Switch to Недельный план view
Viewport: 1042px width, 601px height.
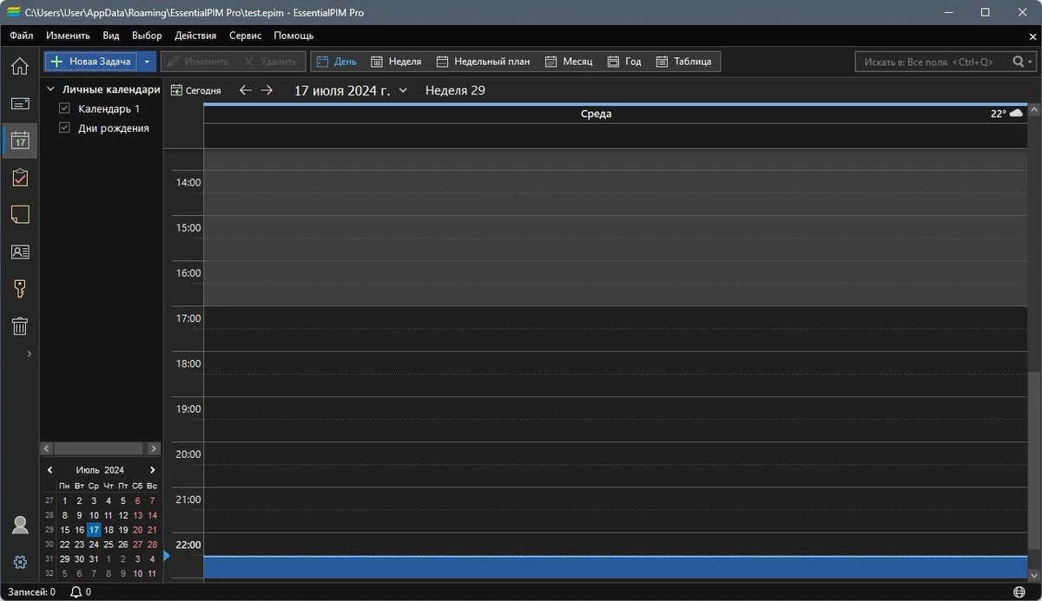(x=483, y=62)
